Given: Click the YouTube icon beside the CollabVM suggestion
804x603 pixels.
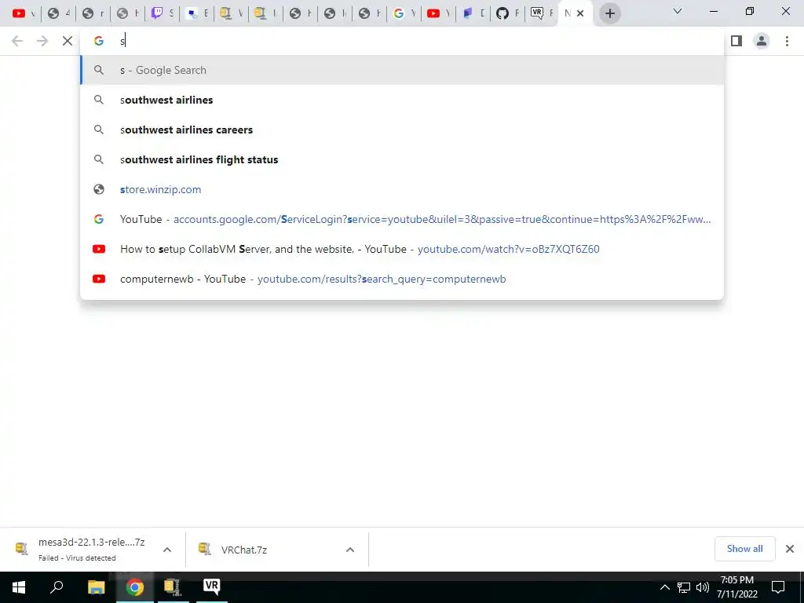Looking at the screenshot, I should point(98,249).
